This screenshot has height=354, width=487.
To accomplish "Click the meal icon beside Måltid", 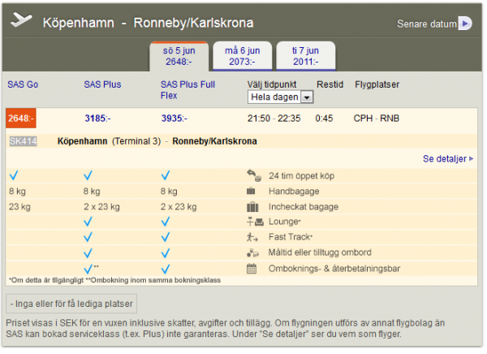I will [x=252, y=253].
